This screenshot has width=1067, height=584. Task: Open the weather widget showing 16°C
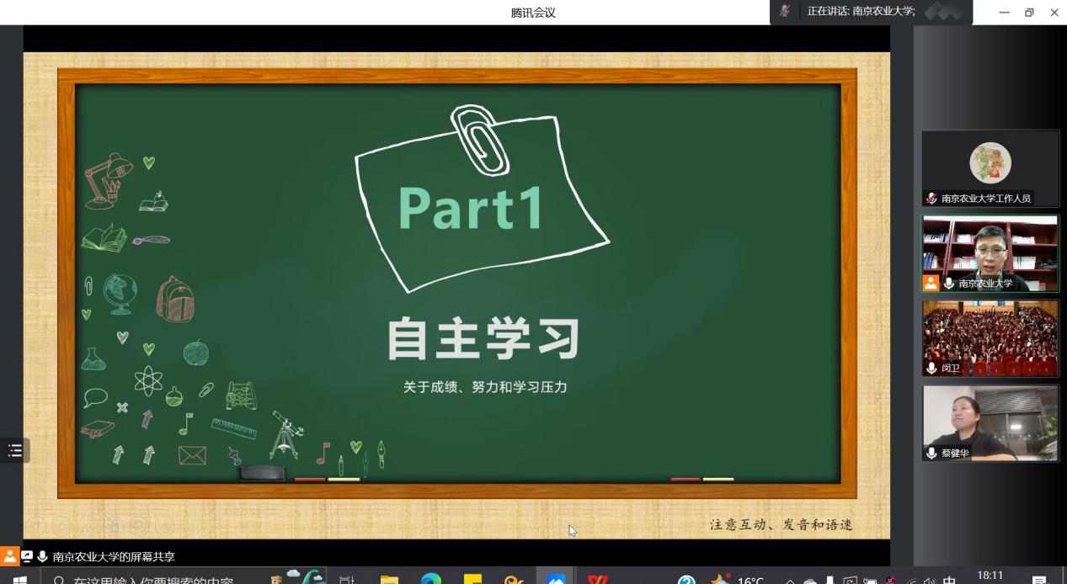737,580
